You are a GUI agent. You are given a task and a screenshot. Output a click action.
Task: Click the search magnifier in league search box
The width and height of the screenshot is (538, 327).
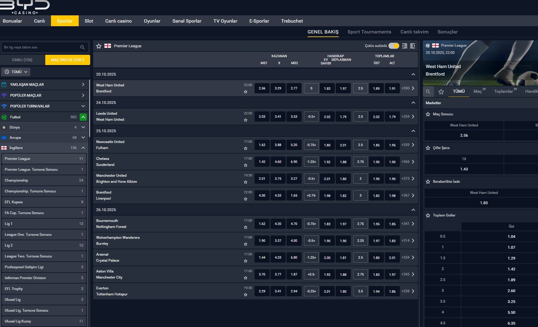click(x=82, y=47)
